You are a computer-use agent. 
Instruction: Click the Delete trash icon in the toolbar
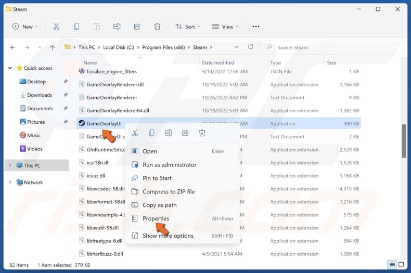pyautogui.click(x=157, y=27)
